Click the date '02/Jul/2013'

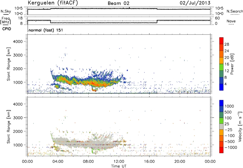pos(195,3)
